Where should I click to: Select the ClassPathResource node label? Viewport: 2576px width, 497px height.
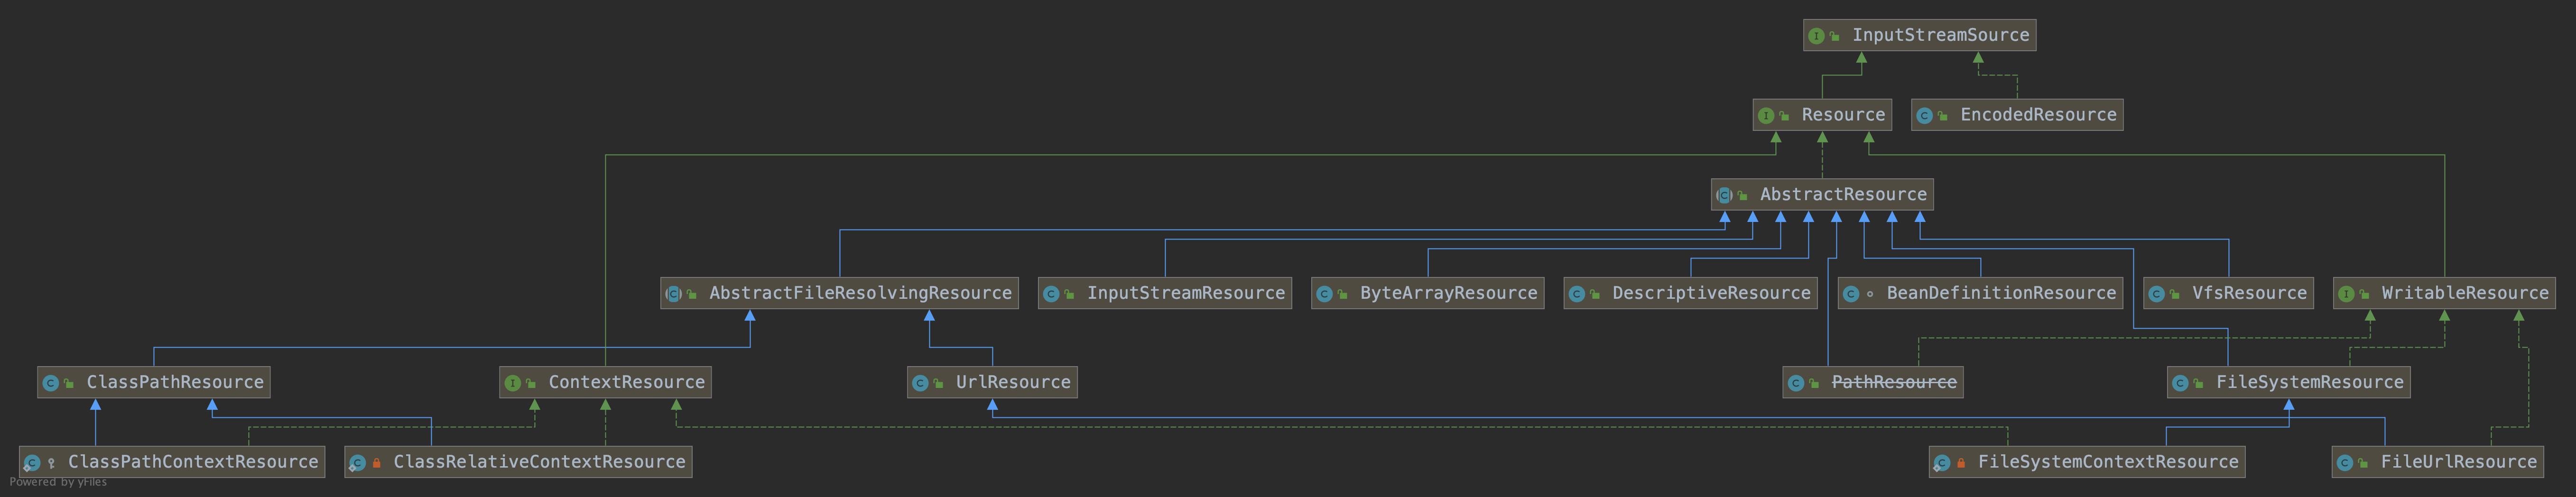pyautogui.click(x=175, y=382)
